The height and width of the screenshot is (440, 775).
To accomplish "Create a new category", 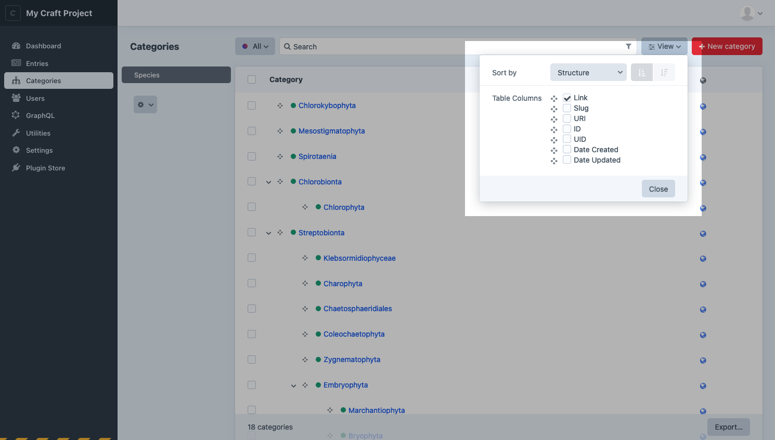I will click(727, 46).
